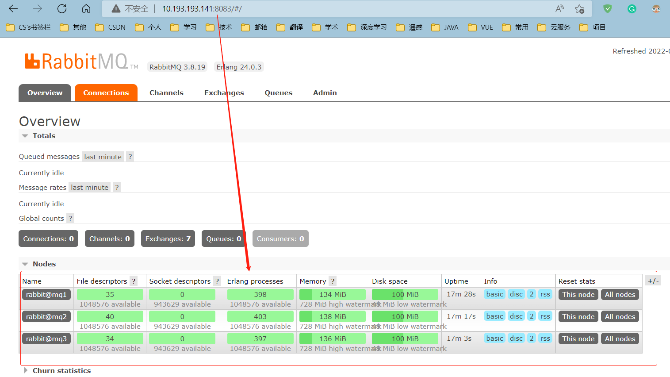
Task: Open the CSDN bookmark folder
Action: coord(111,27)
